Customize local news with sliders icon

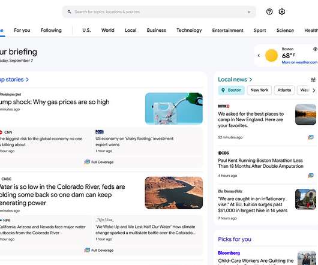click(313, 80)
